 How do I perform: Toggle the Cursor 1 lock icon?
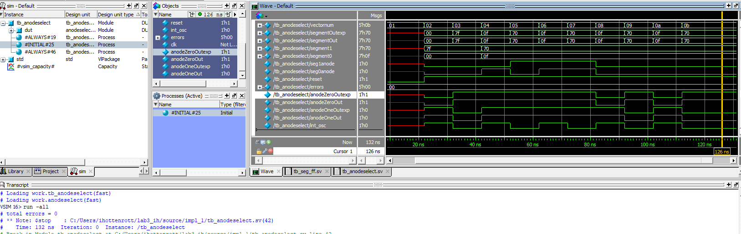259,151
